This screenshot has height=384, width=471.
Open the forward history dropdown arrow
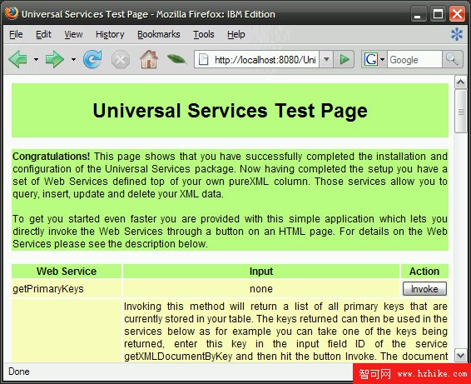coord(73,59)
